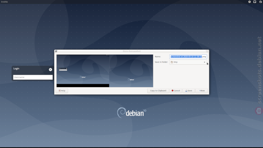Click Copy to Clipboard button
The image size is (263, 148).
pyautogui.click(x=158, y=91)
